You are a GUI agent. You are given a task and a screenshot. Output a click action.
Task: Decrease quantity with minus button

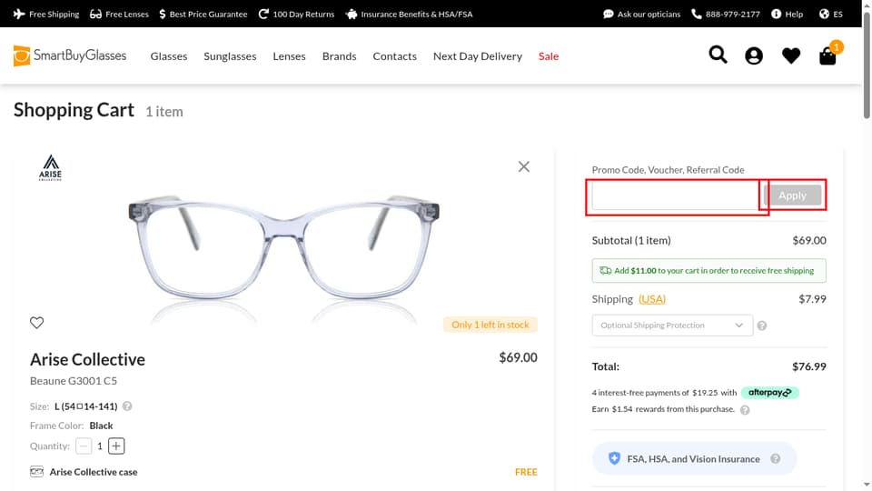click(x=84, y=446)
